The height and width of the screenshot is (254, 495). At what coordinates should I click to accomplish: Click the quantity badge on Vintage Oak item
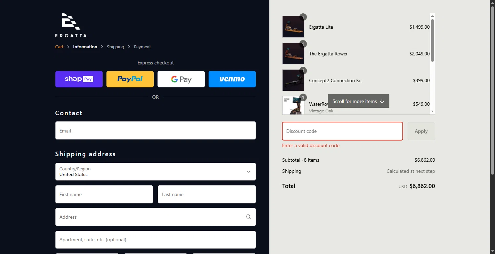pos(303,97)
